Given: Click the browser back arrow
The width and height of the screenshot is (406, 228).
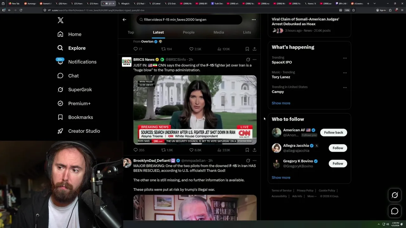Looking at the screenshot, I should (10, 10).
